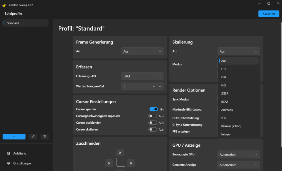Open the Anleitung guide link
Viewport: 282px width, 171px height.
pyautogui.click(x=20, y=153)
